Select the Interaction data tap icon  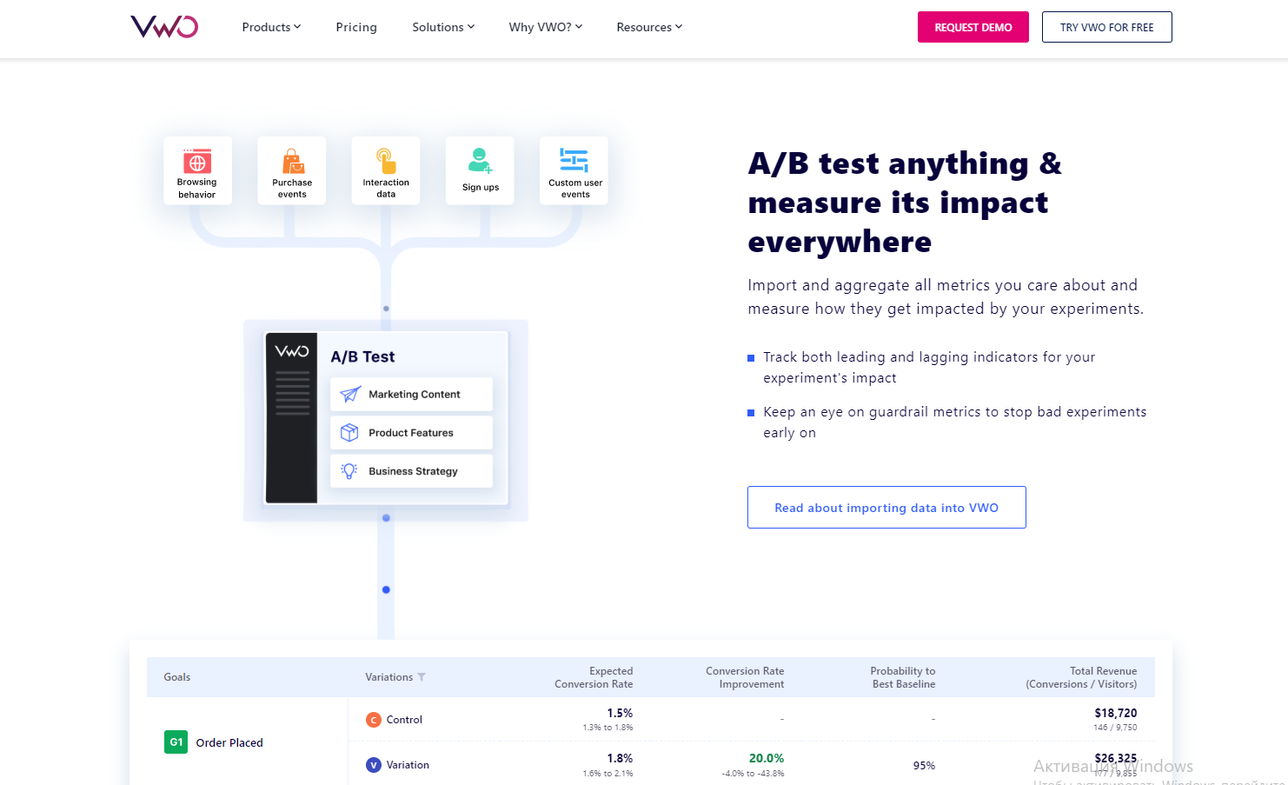click(x=386, y=161)
